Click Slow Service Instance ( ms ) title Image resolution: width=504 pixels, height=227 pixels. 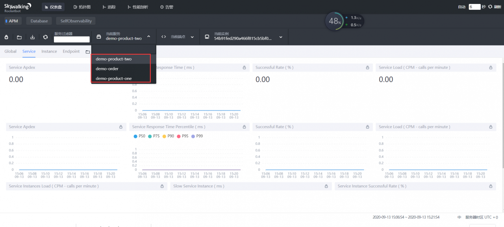click(x=199, y=186)
